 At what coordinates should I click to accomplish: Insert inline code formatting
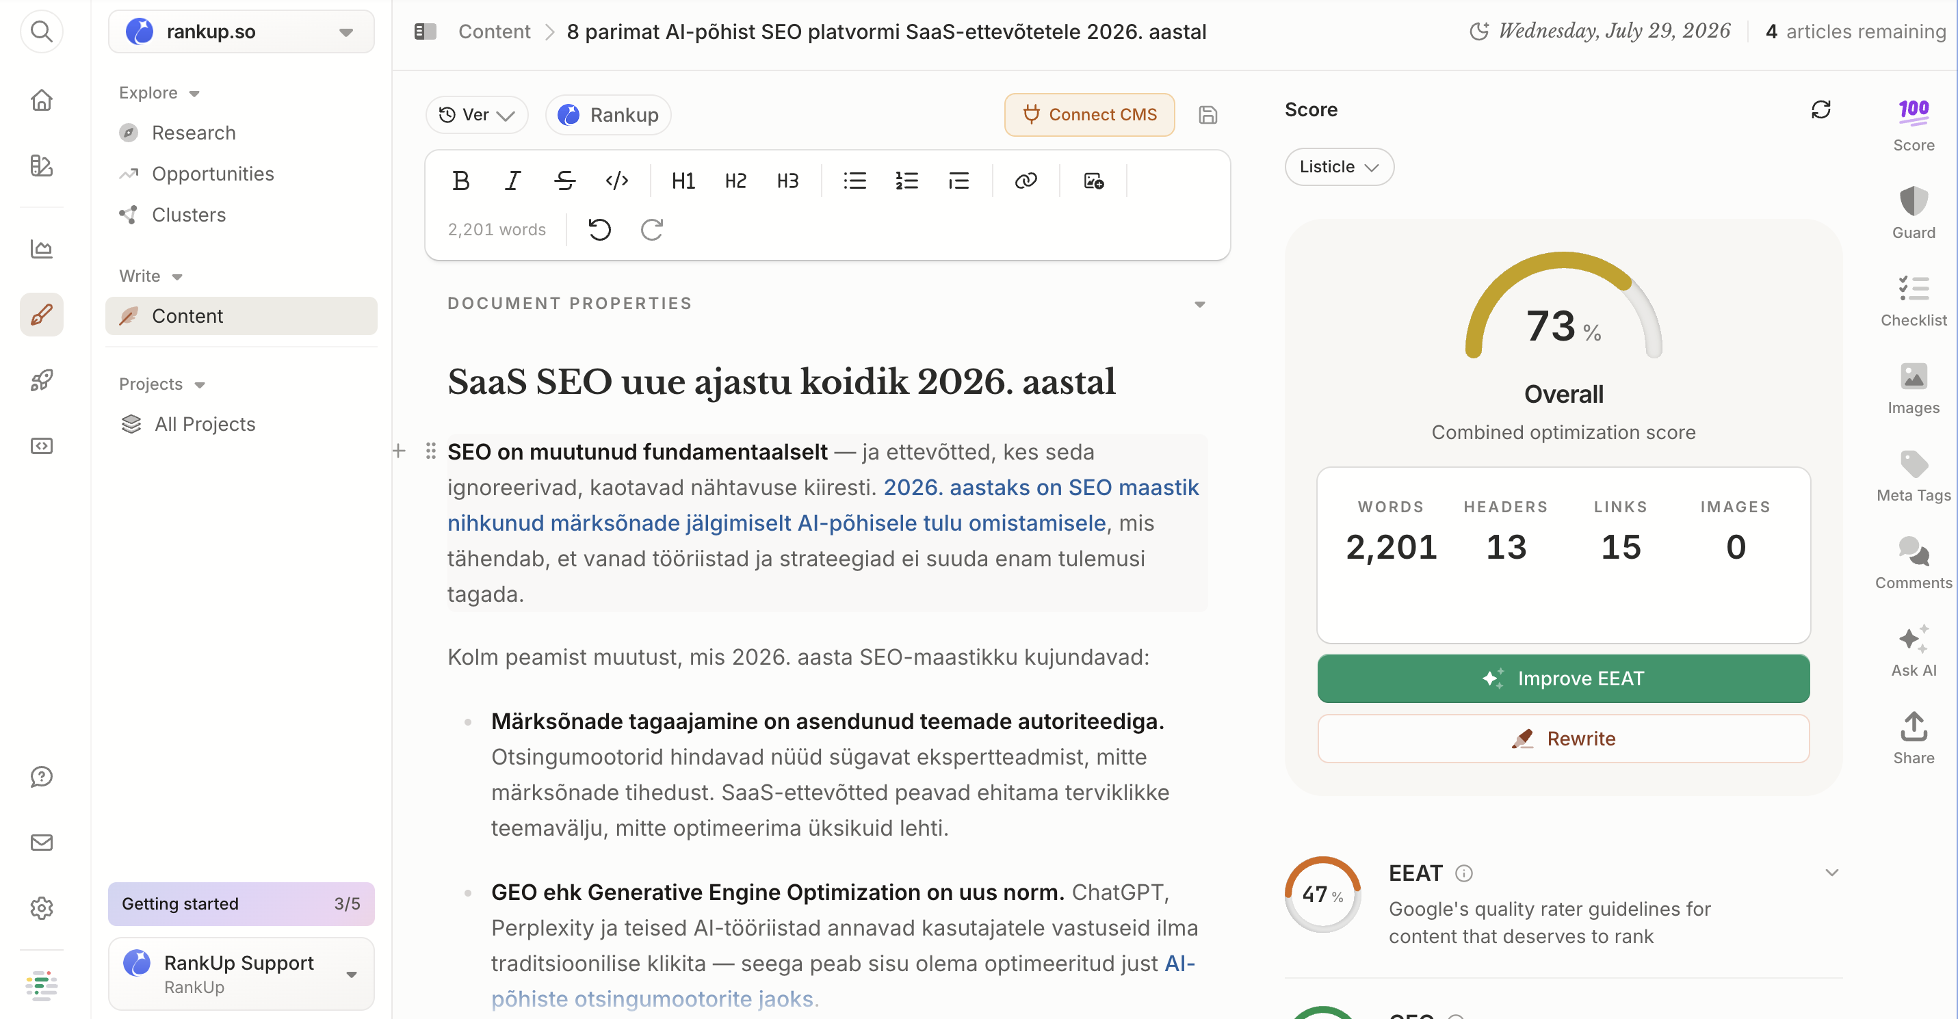616,181
